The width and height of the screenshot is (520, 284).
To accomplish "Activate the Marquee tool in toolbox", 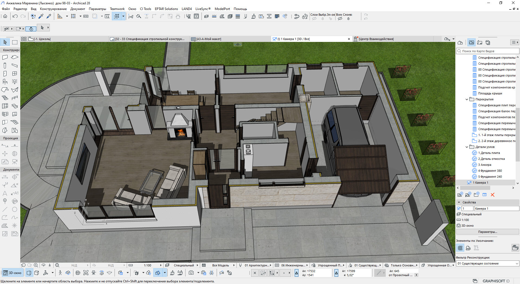I will click(x=15, y=42).
